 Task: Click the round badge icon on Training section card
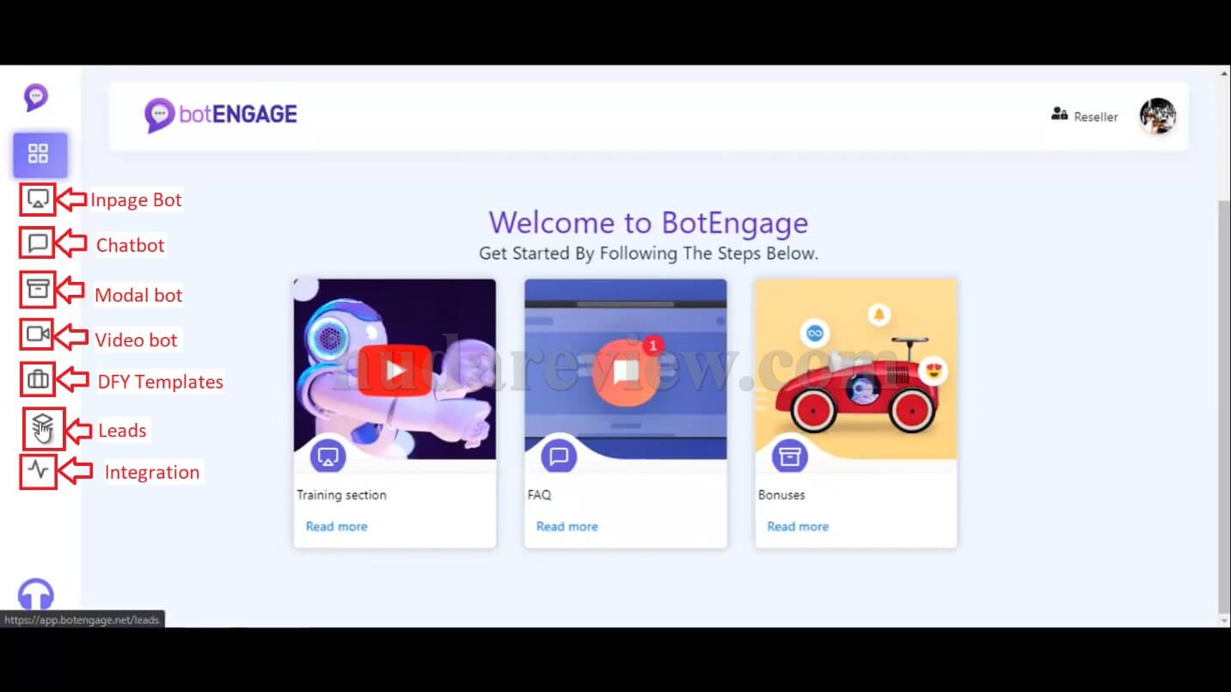(328, 456)
